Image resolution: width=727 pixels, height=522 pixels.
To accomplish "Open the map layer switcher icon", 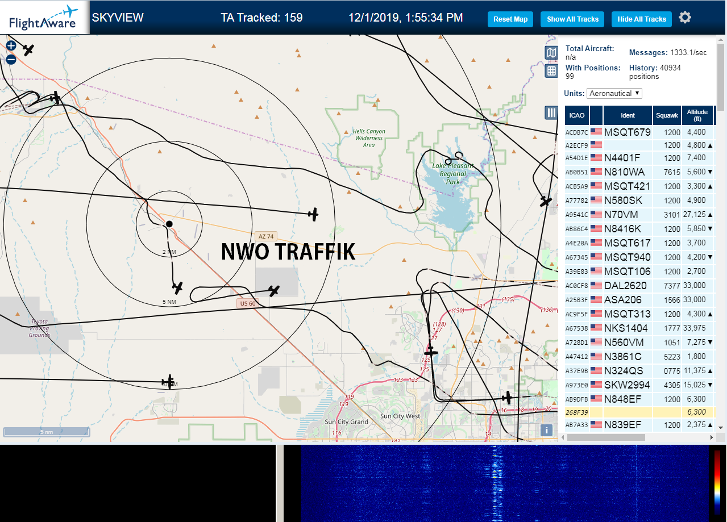I will pos(551,53).
